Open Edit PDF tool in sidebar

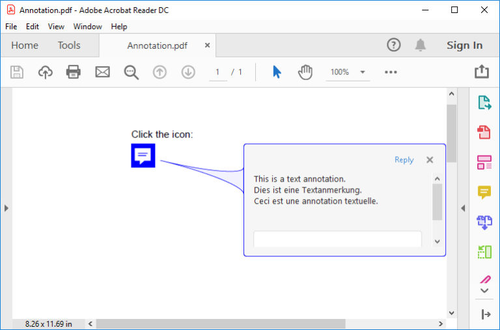(484, 162)
